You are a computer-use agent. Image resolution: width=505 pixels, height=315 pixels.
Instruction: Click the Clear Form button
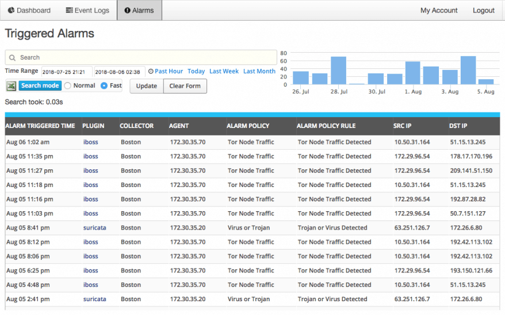click(x=185, y=86)
